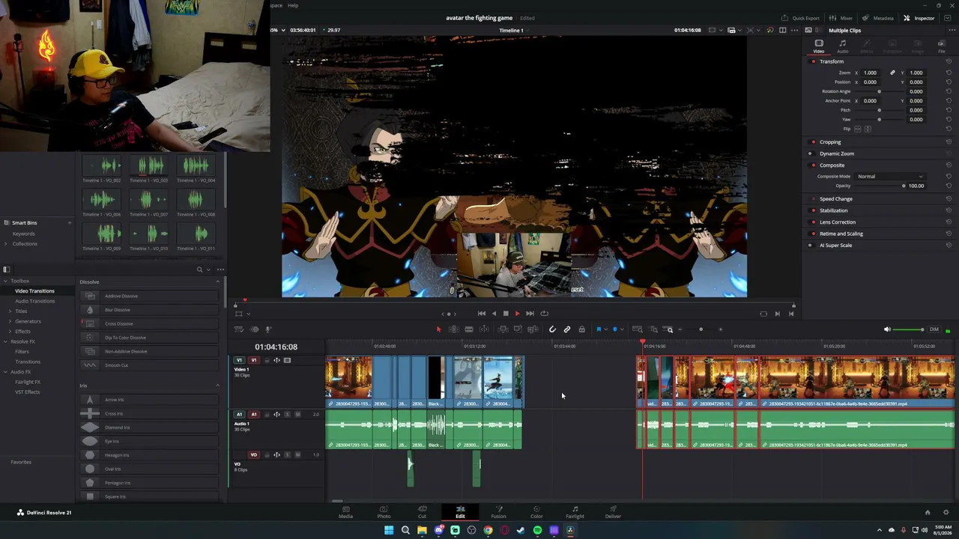Add a blue flag in timeline toolbar
Image resolution: width=959 pixels, height=539 pixels.
[x=599, y=329]
